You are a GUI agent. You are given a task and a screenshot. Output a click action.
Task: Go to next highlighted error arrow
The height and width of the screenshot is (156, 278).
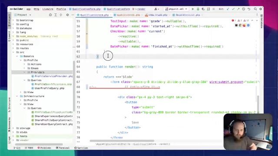point(257,20)
